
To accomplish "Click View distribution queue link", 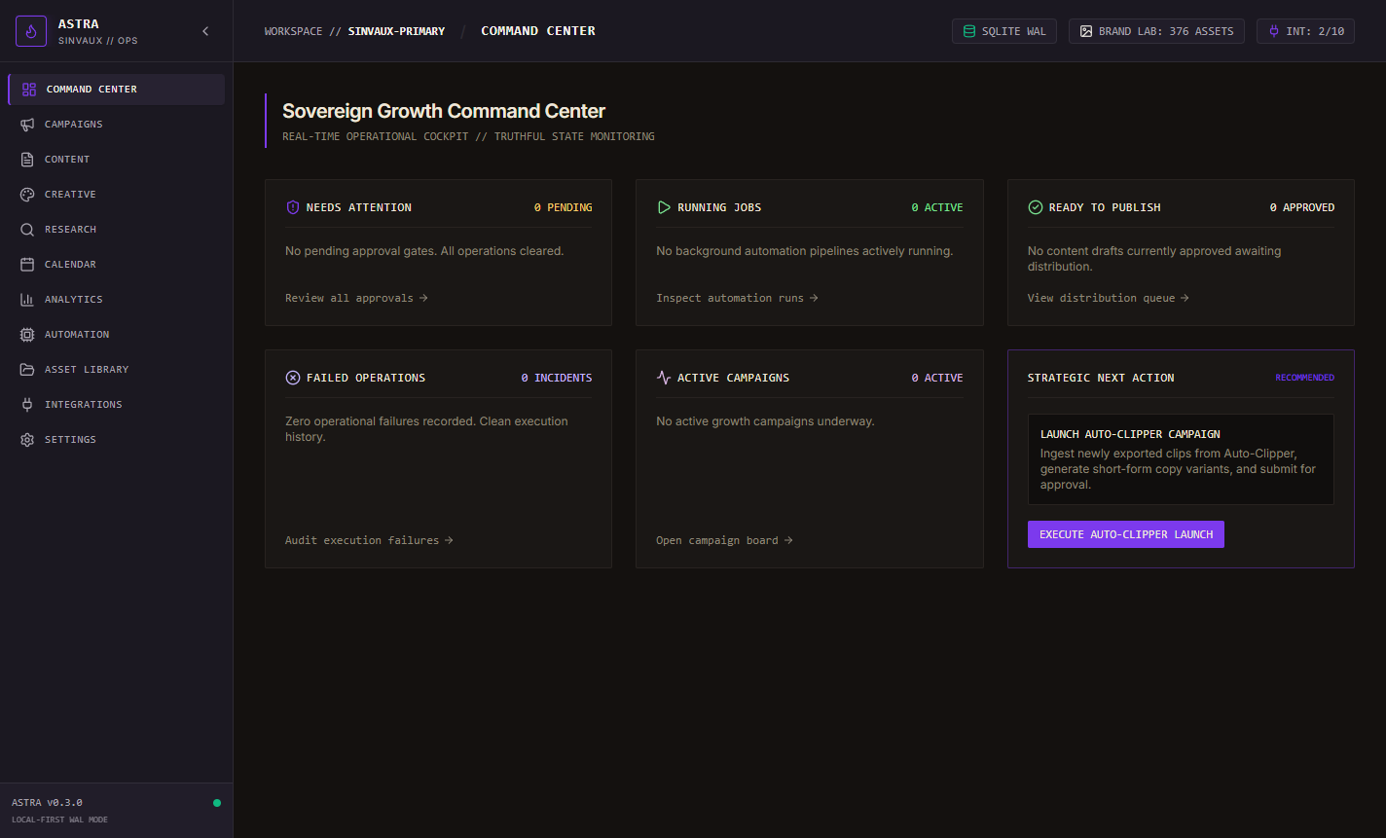I will [x=1109, y=298].
